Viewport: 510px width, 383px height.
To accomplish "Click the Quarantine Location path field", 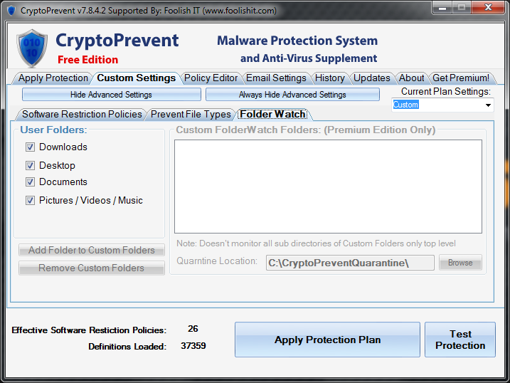I will coord(350,263).
